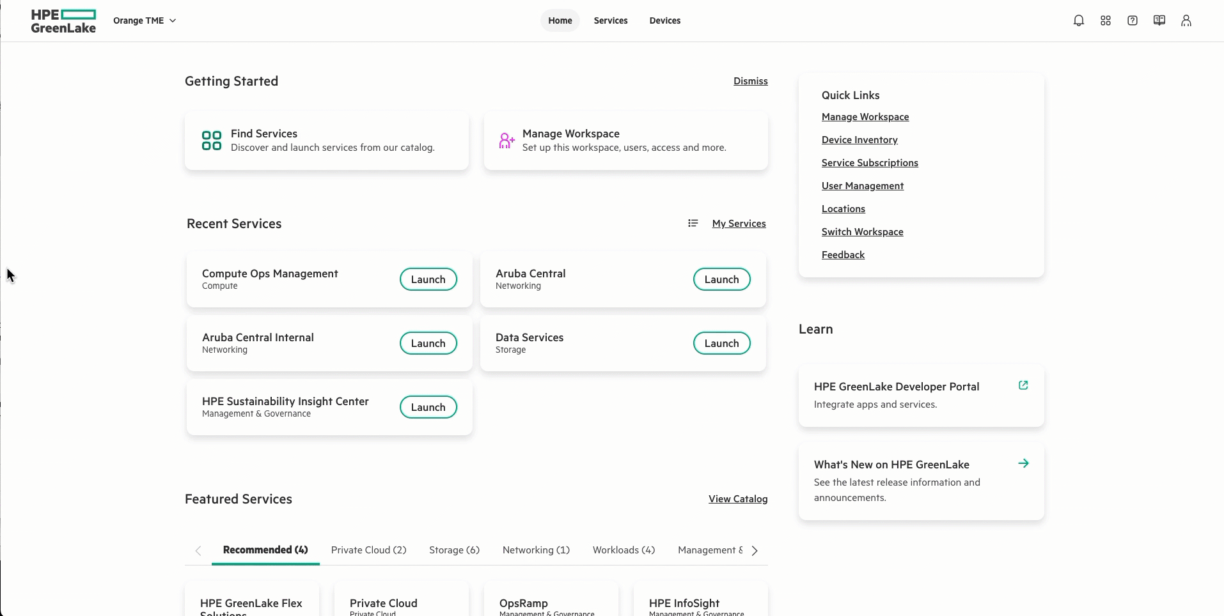Open the Devices menu item
Screen dimensions: 1224x616
[665, 20]
